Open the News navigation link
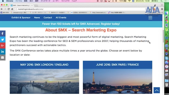This screenshot has width=169, height=95. 37,18
